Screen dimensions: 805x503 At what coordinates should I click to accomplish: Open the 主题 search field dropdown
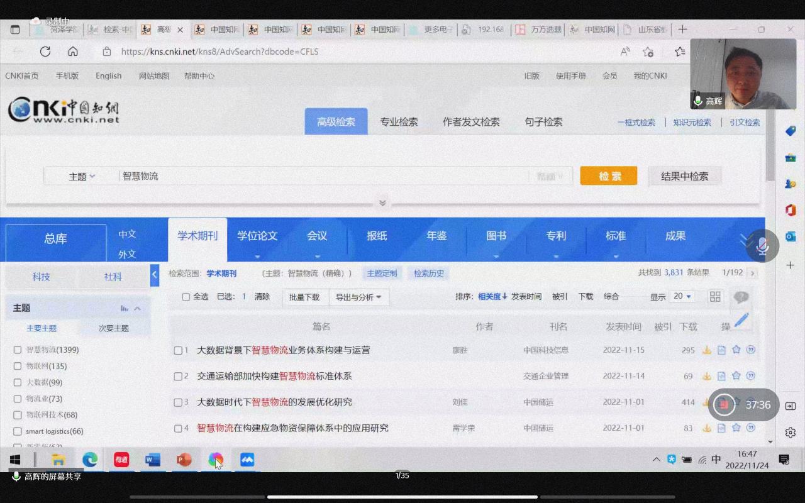pyautogui.click(x=82, y=177)
